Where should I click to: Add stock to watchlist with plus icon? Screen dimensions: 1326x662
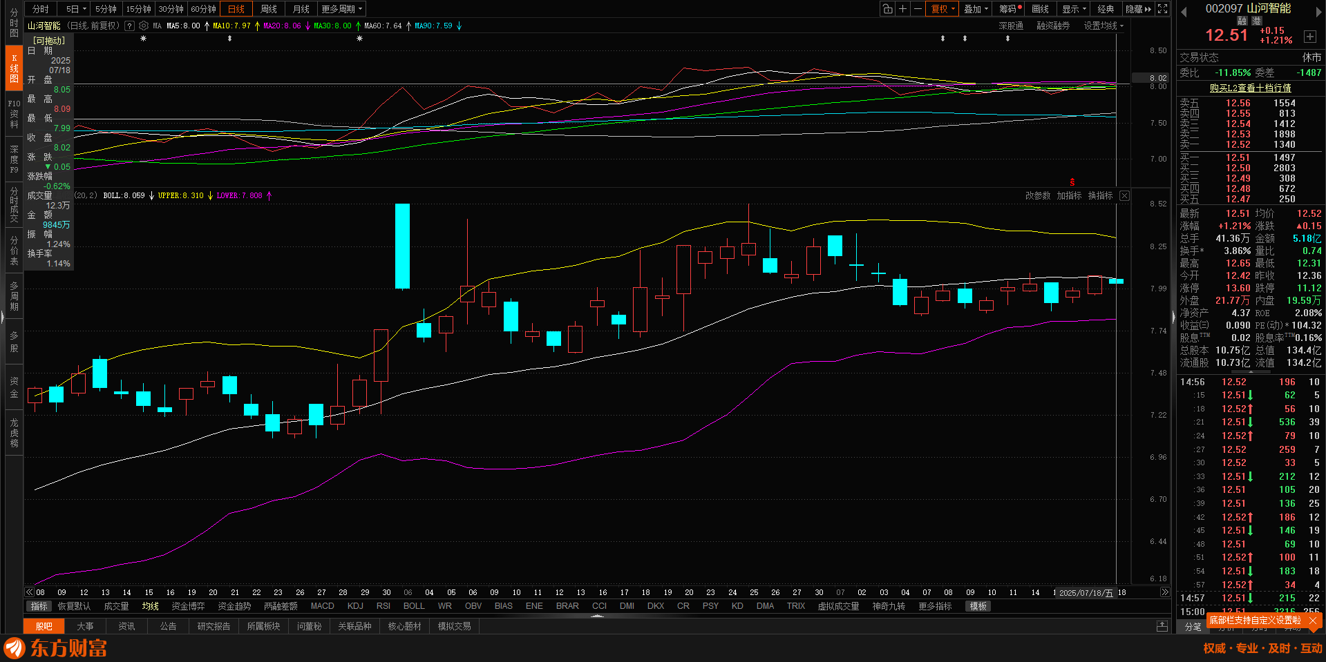[1309, 37]
